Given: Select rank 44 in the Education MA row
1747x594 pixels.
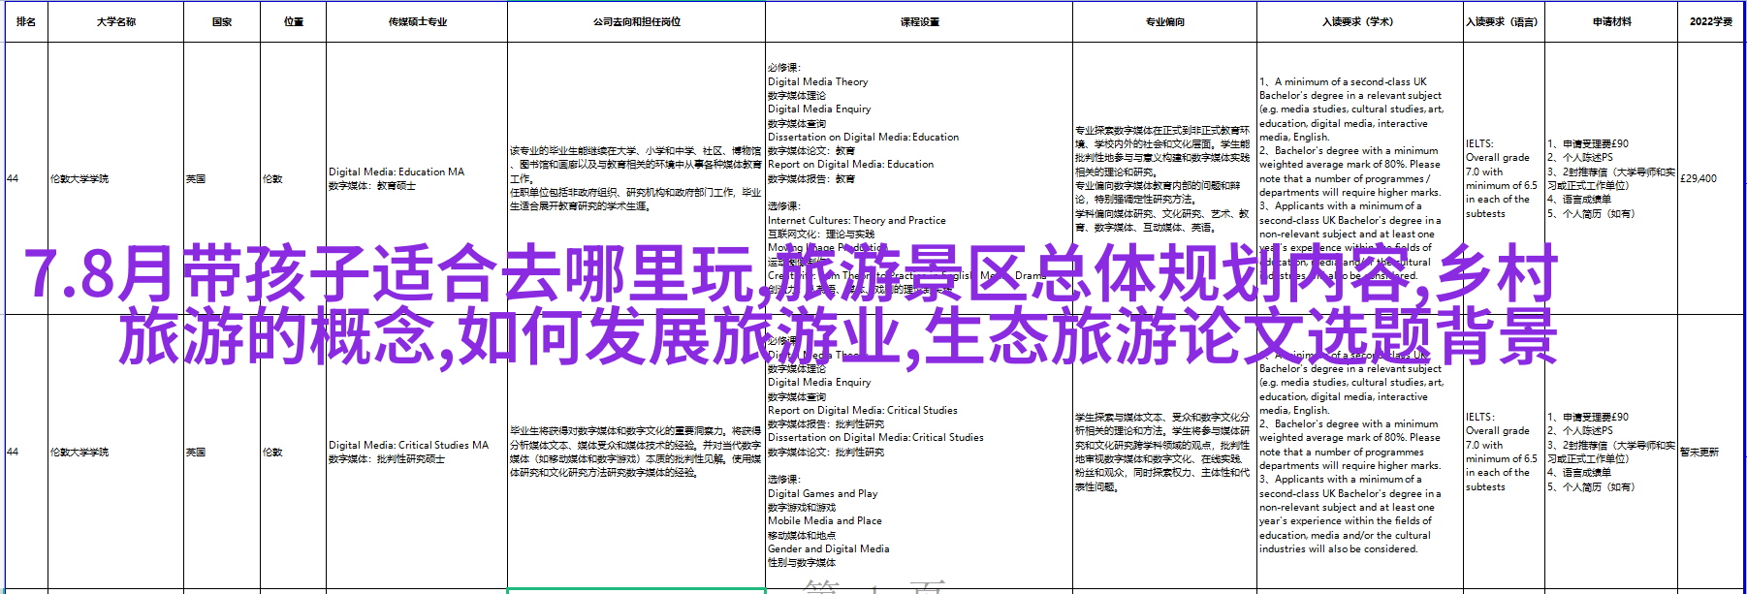Looking at the screenshot, I should [26, 178].
